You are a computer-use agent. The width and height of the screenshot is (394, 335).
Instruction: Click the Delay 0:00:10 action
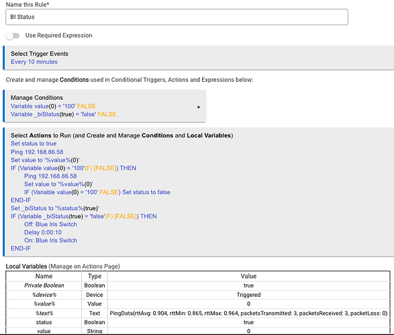click(43, 232)
